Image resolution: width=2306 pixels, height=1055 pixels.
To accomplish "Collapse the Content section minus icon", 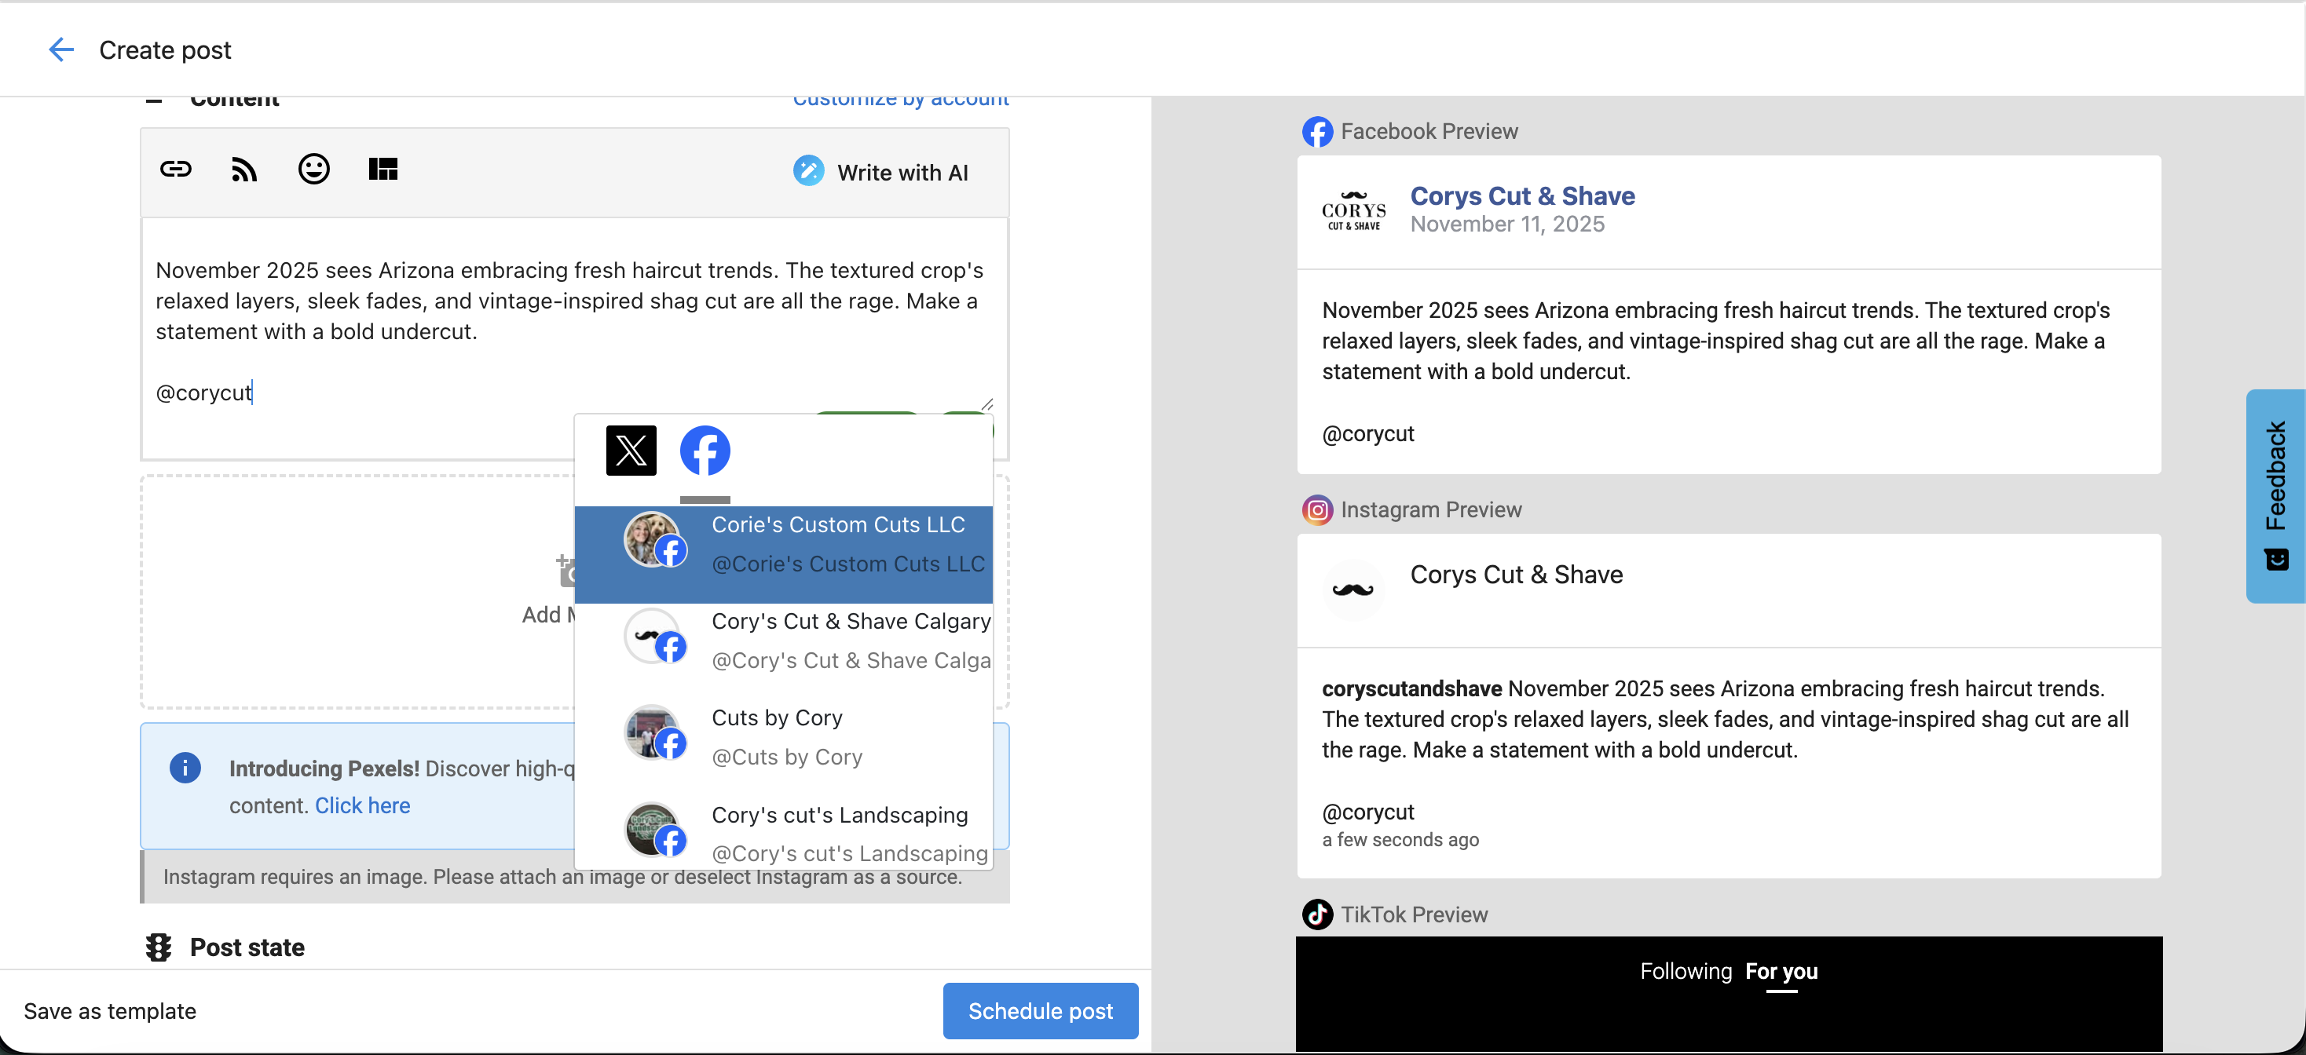I will click(154, 100).
